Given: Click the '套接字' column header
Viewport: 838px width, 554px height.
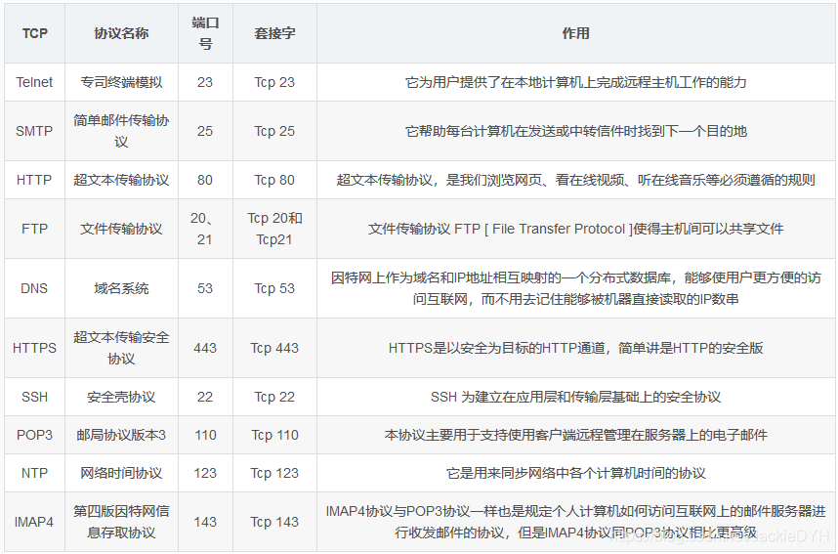Looking at the screenshot, I should coord(274,33).
